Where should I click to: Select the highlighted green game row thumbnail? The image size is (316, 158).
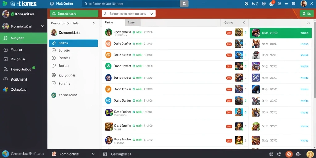256,33
